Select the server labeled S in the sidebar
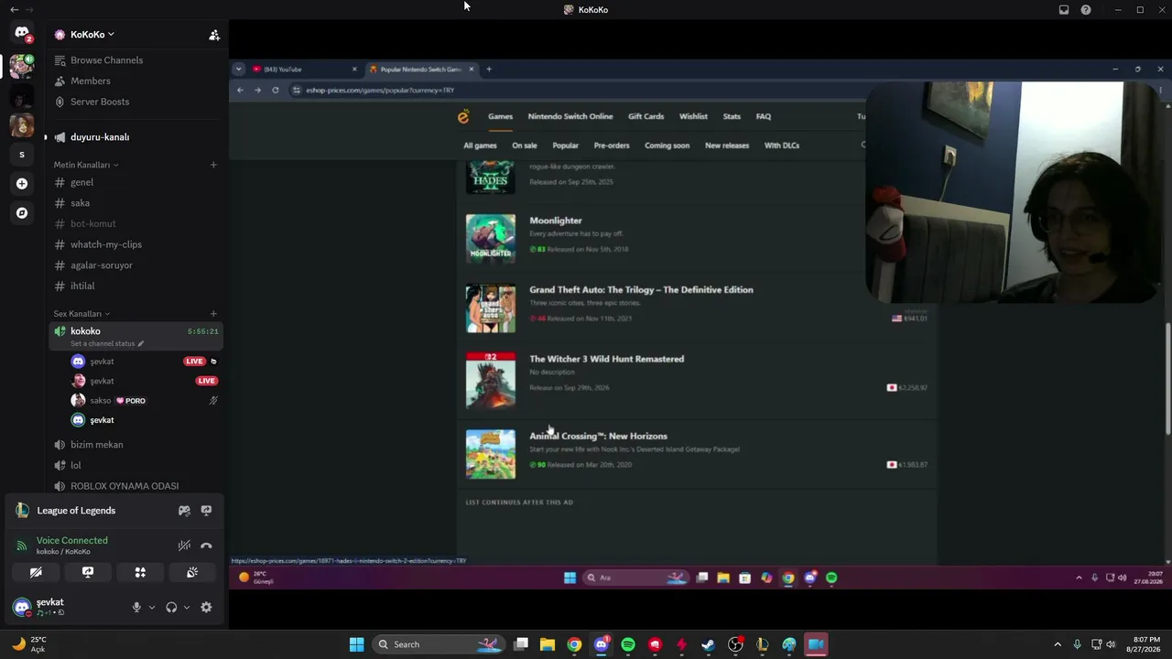 pos(22,155)
